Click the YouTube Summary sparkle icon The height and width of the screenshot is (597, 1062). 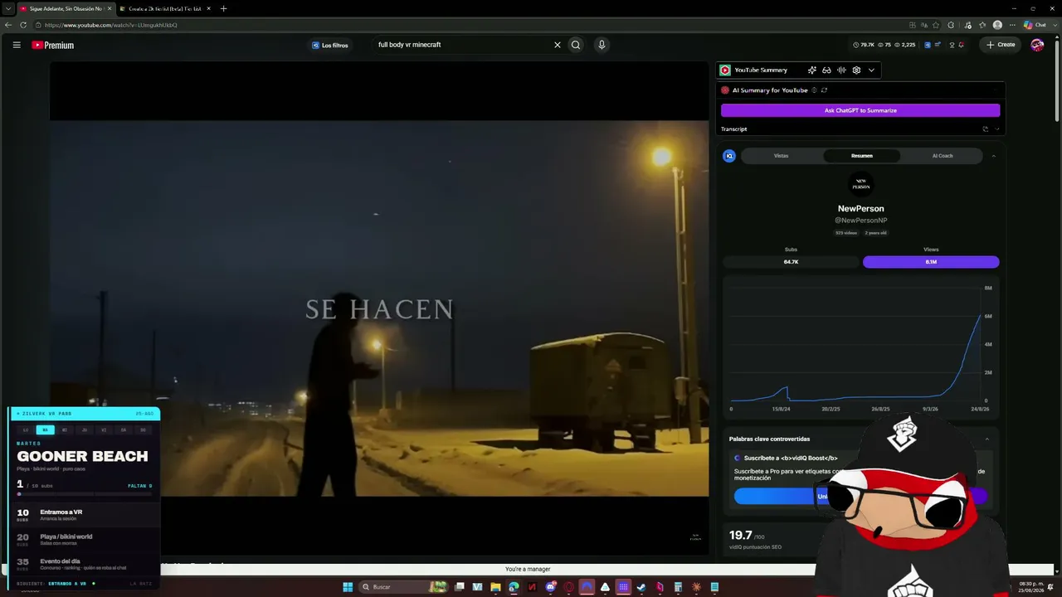coord(812,70)
